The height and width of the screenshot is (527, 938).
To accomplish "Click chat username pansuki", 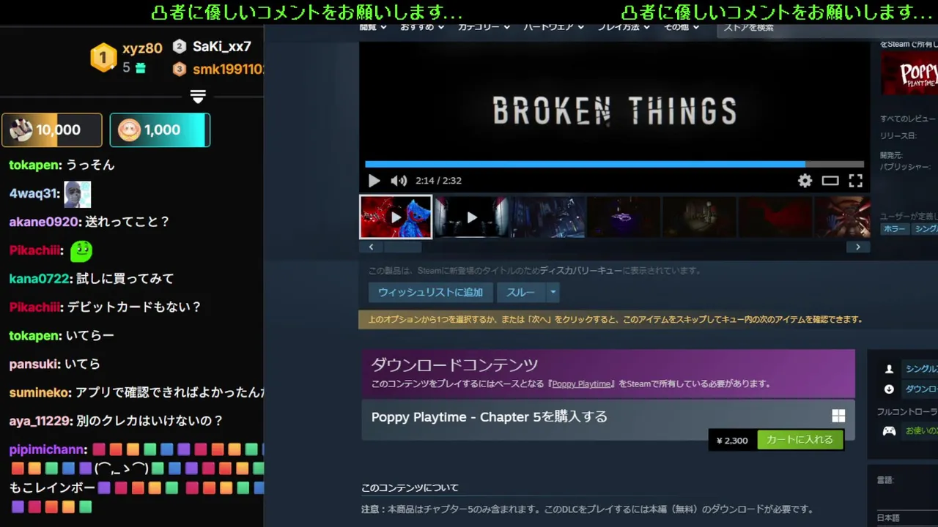I will [x=34, y=365].
